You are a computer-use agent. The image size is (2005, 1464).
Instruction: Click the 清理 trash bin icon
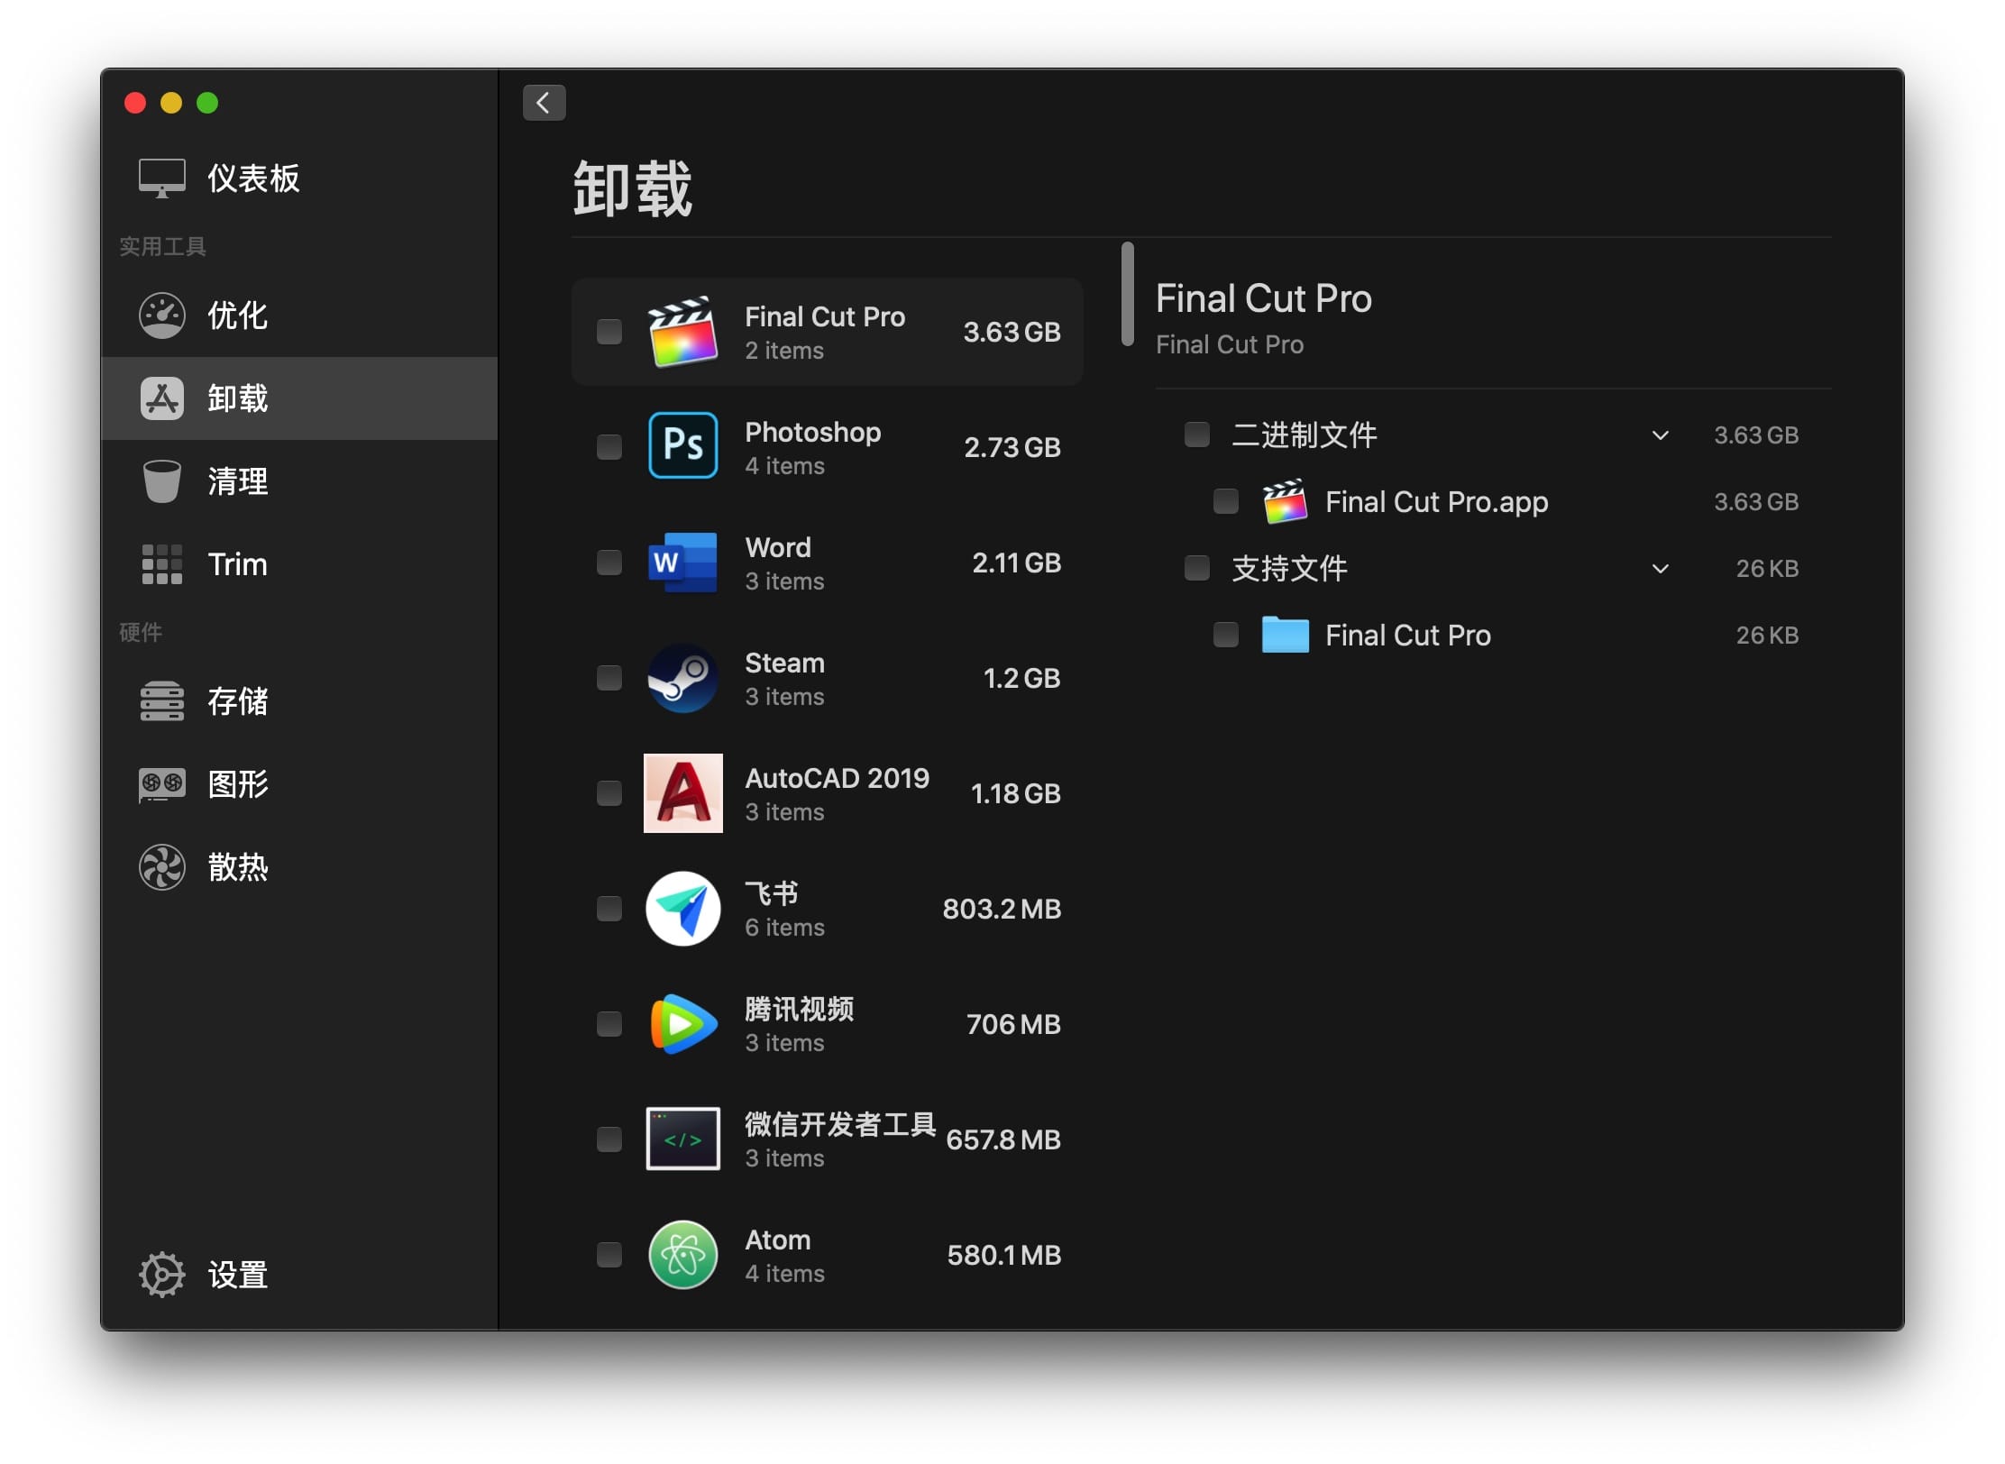tap(162, 481)
